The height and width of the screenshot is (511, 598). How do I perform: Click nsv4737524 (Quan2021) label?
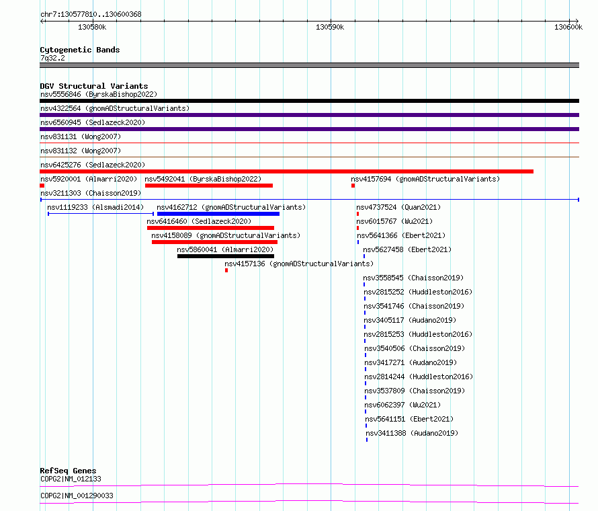[398, 207]
